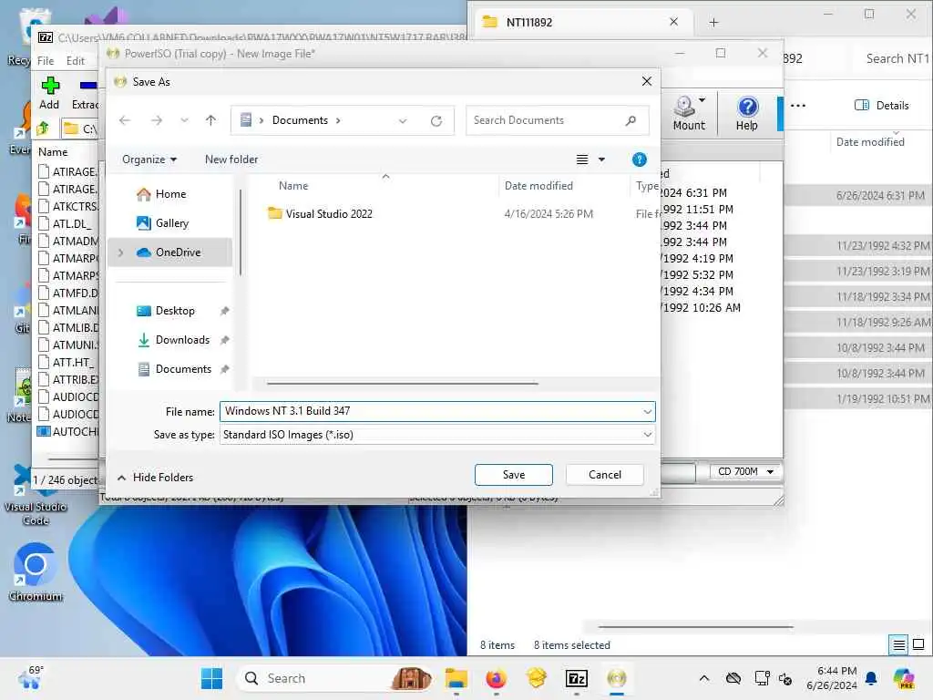
Task: Click the search magnifier icon in Save As
Action: (x=631, y=120)
